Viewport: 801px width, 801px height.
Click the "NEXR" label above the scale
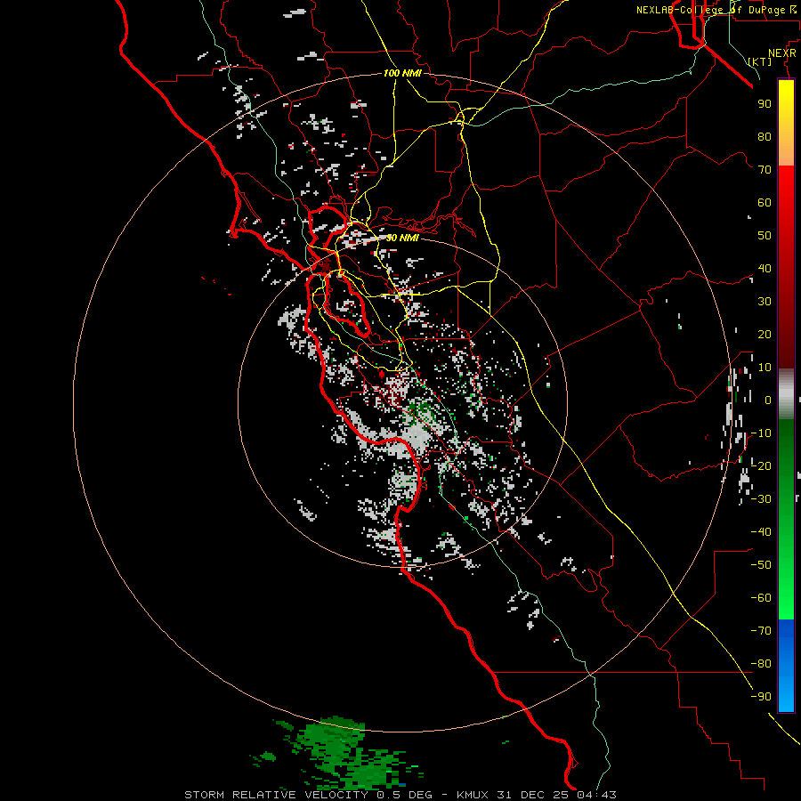coord(782,53)
